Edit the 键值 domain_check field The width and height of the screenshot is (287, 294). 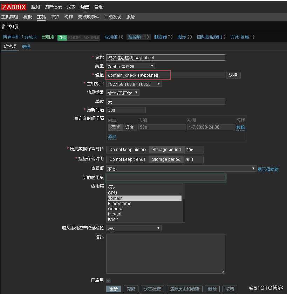point(166,75)
